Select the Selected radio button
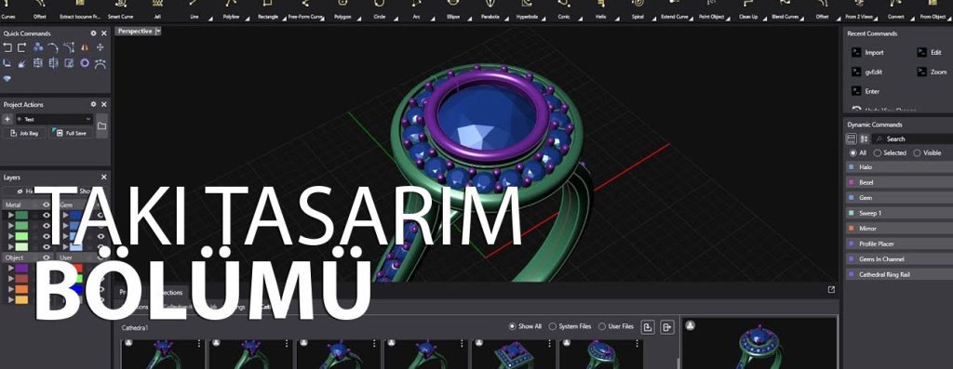The width and height of the screenshot is (953, 369). pos(890,153)
